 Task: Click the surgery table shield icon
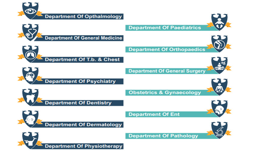[219, 65]
